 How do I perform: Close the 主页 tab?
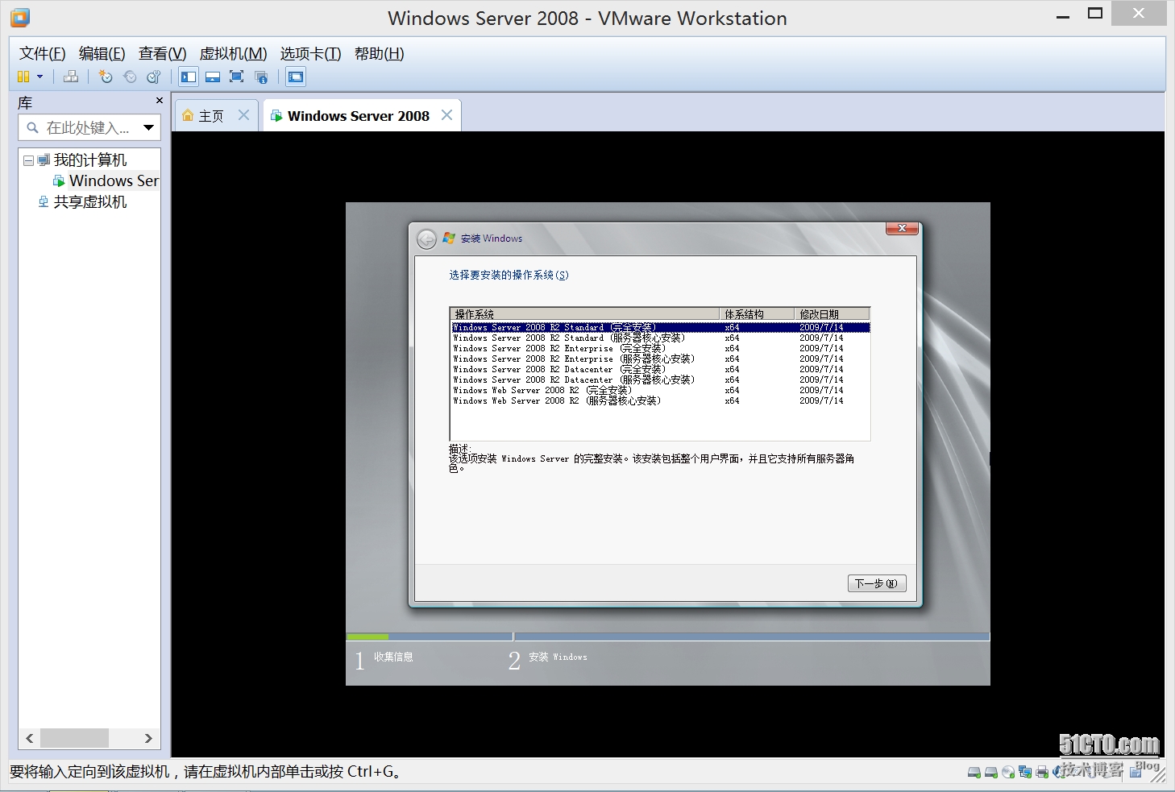(x=243, y=115)
